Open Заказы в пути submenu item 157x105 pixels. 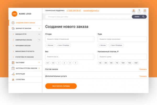point(25,34)
